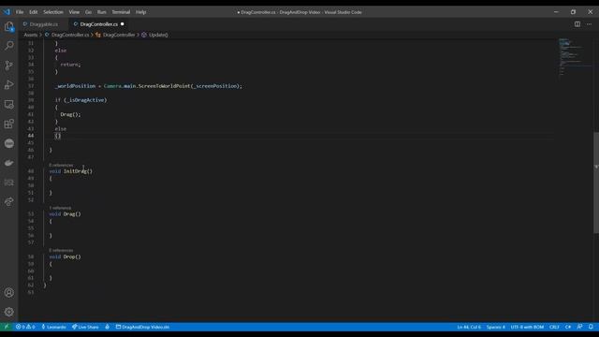Open the File menu
The width and height of the screenshot is (599, 337).
[20, 12]
